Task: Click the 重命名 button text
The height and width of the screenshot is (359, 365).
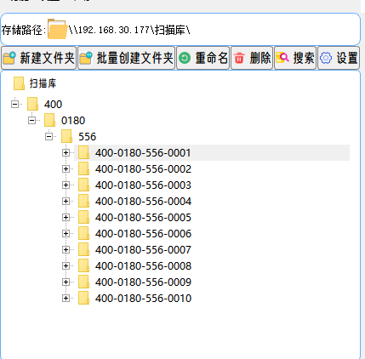Action: tap(211, 58)
